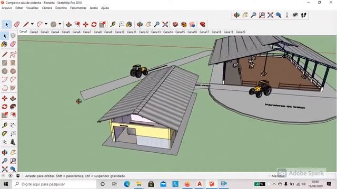Click Zoom Extents in left palette
Viewport: 337px width, 189px height.
click(5, 169)
